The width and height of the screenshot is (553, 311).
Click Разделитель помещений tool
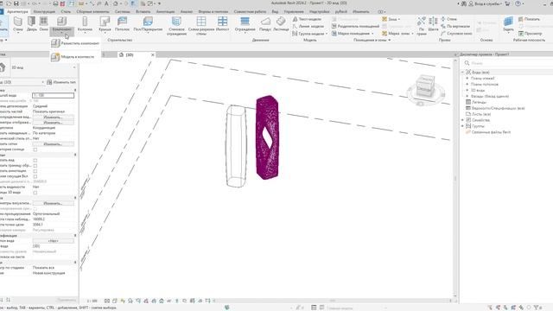[x=355, y=26]
